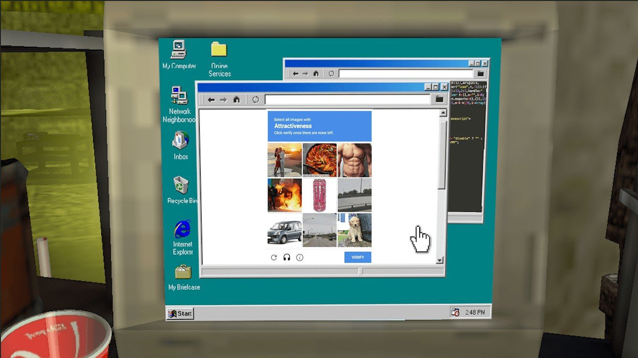
Task: Click the refresh icon in front browser toolbar
Action: click(255, 100)
